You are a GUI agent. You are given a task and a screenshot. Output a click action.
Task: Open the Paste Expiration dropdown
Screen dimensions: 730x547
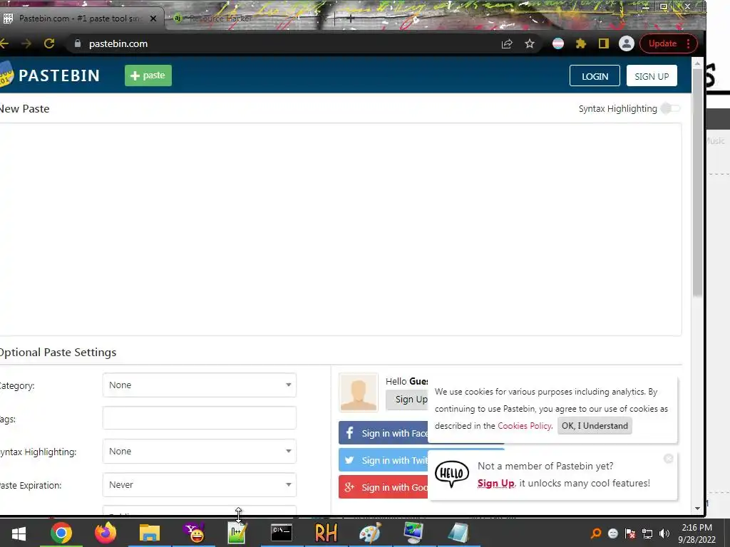(200, 484)
